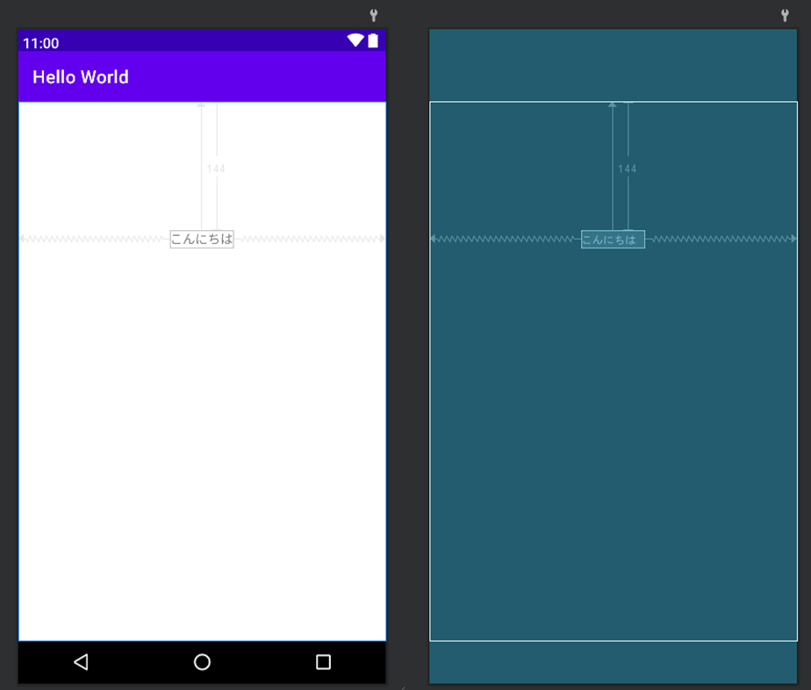Click the 144 top margin label in blueprint
The width and height of the screenshot is (811, 690).
(627, 169)
